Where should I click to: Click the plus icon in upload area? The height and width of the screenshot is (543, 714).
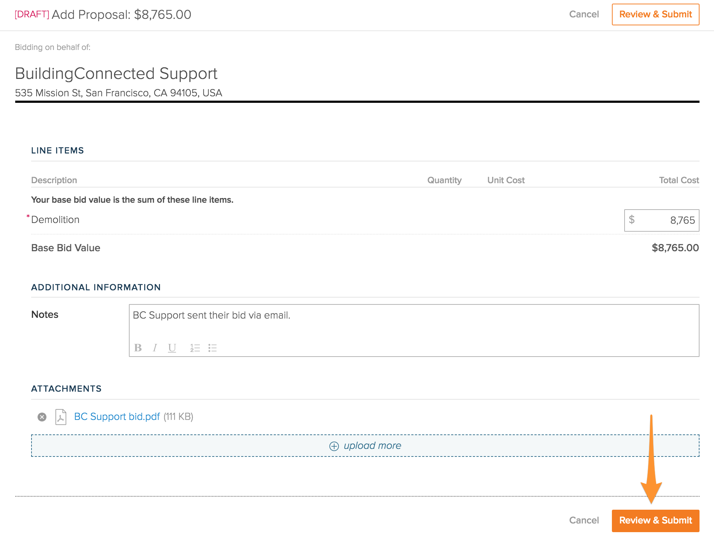[x=334, y=446]
